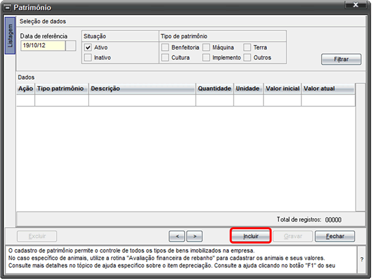Click the Unidade column header
This screenshot has width=372, height=280.
coord(248,89)
